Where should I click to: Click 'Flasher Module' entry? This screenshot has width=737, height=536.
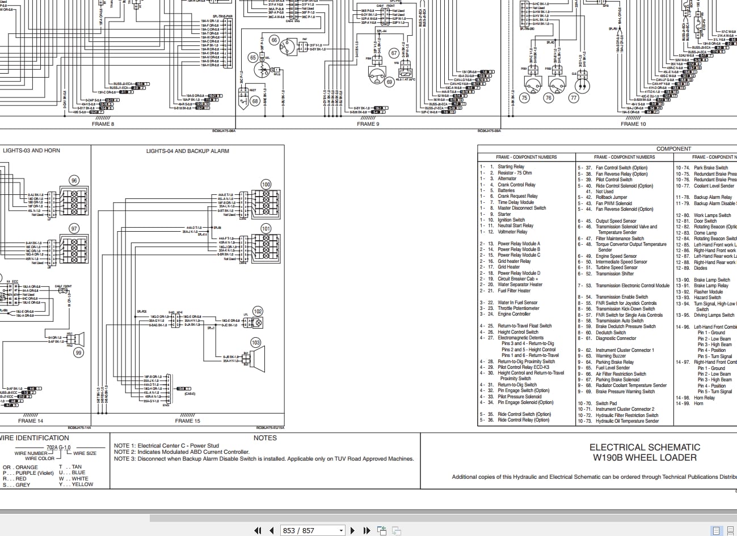pos(709,292)
